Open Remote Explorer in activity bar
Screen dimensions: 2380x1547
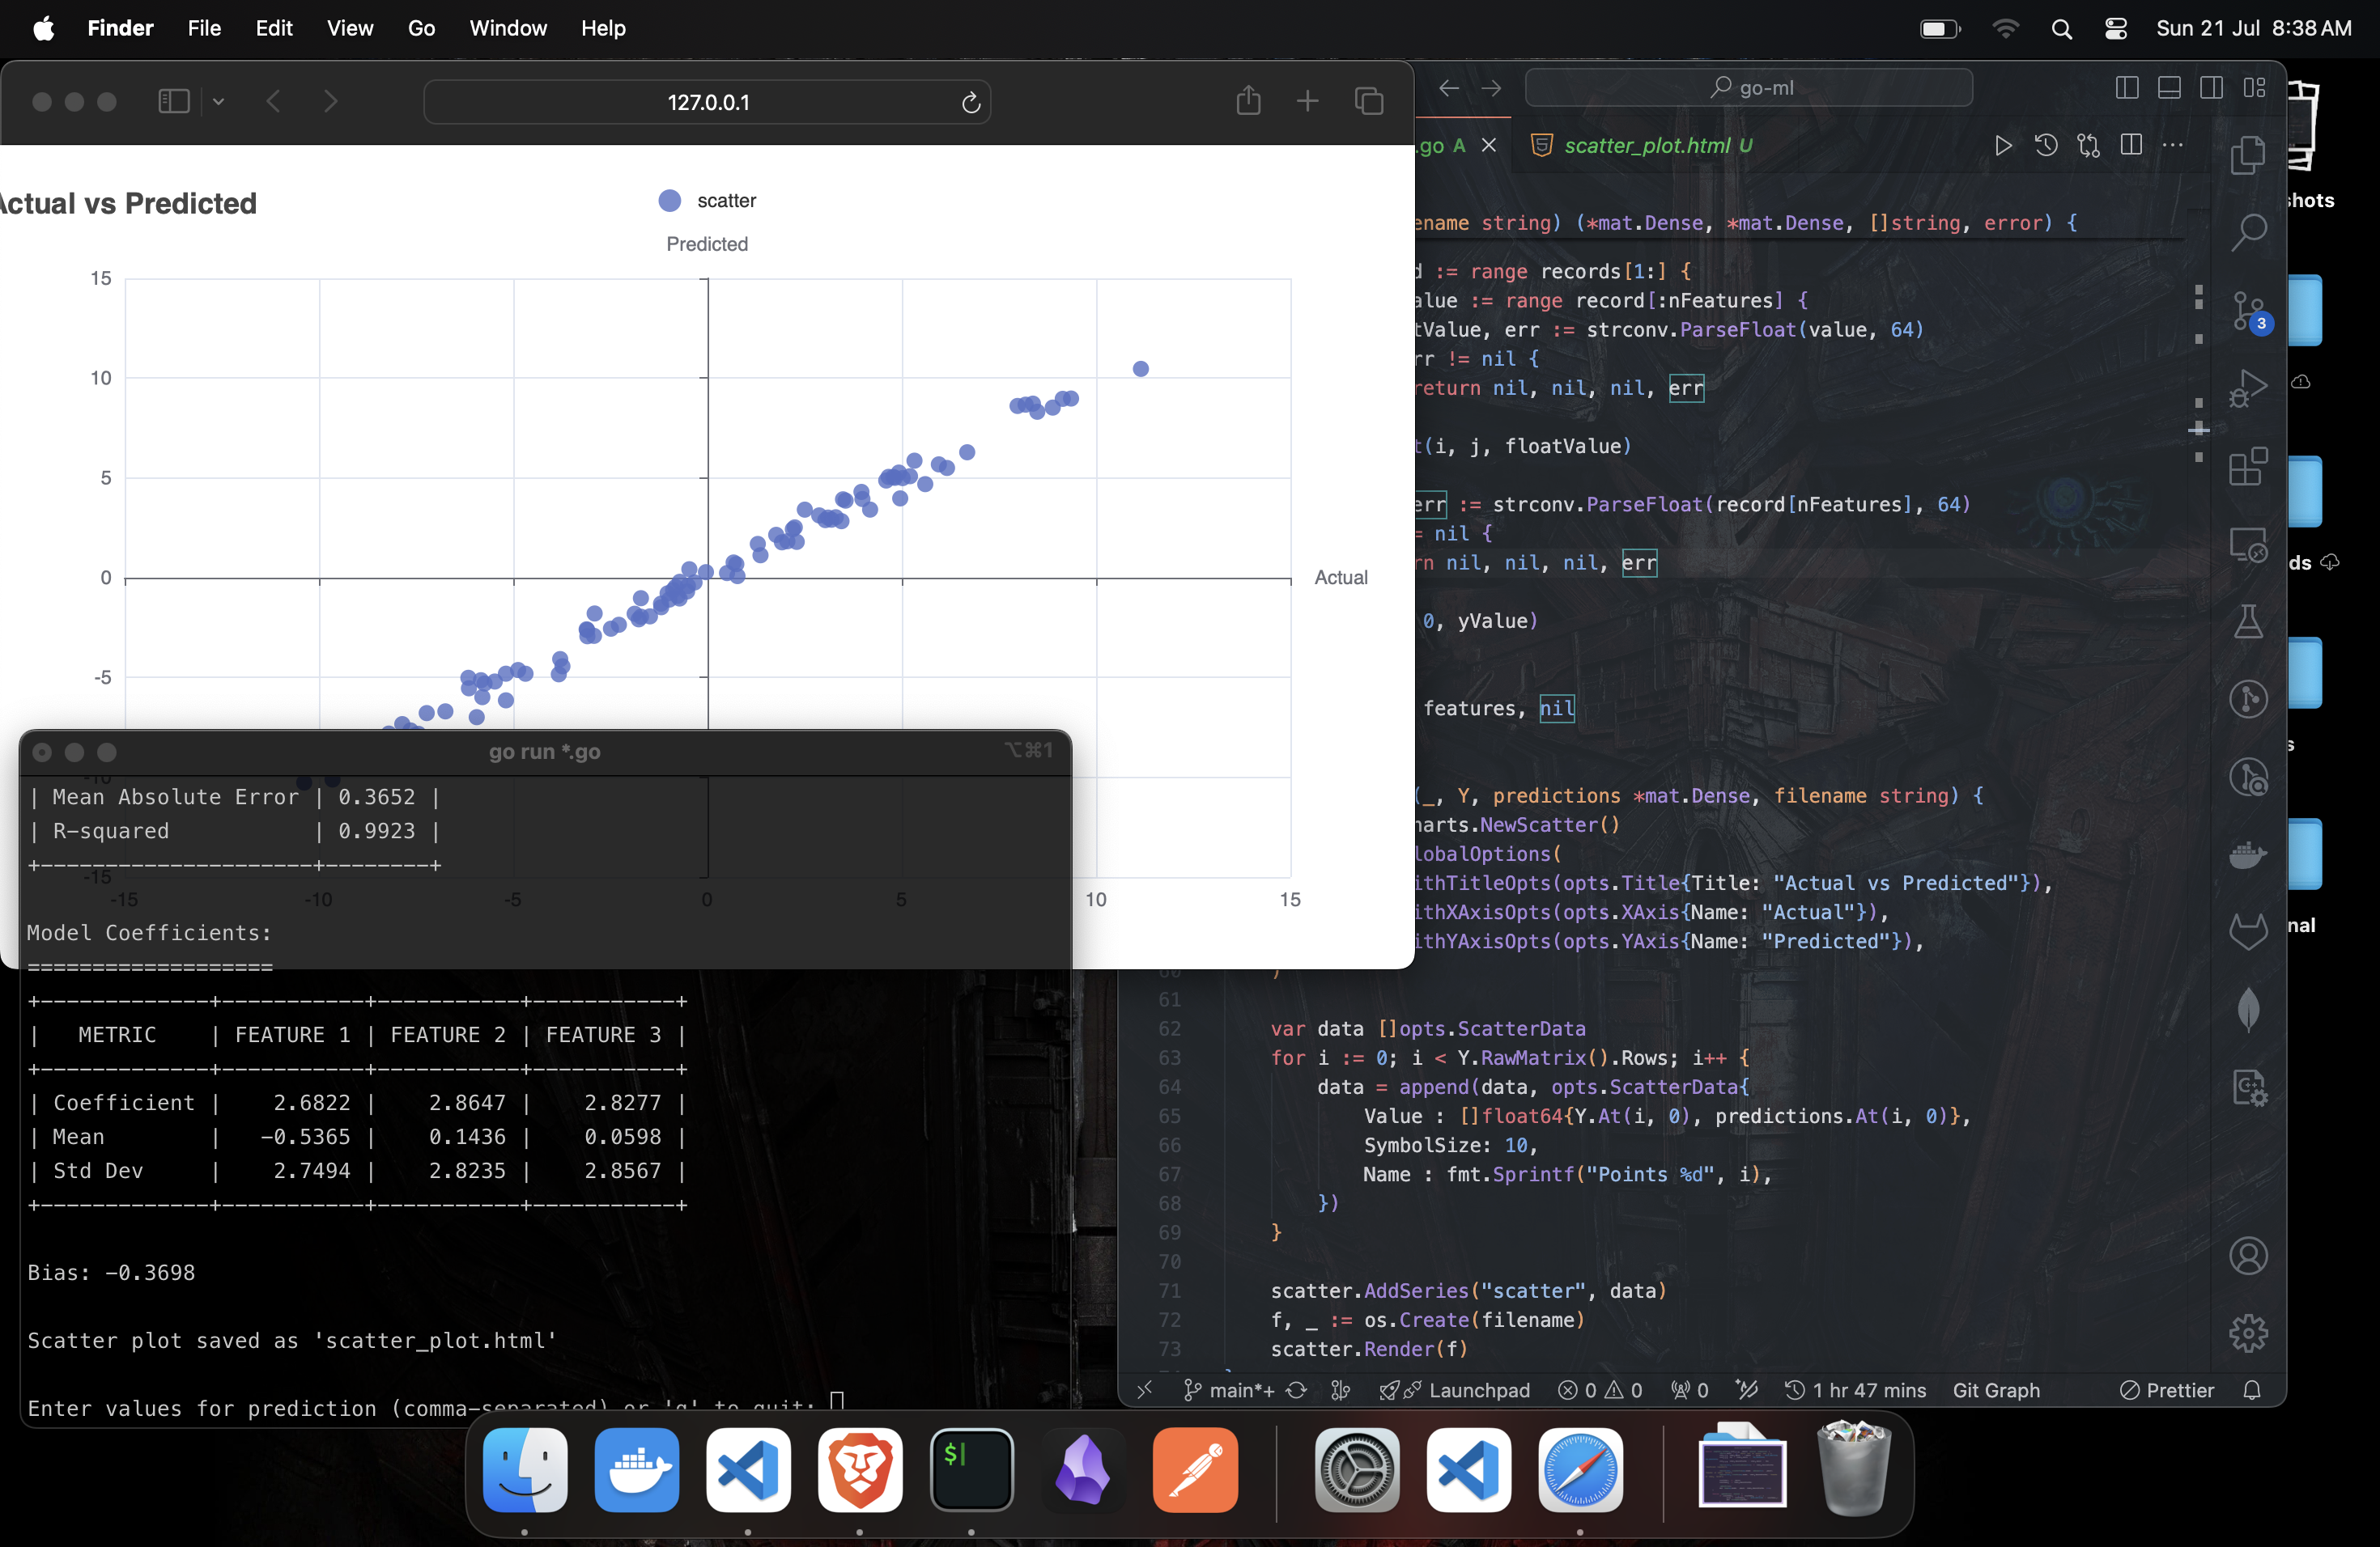click(2247, 545)
